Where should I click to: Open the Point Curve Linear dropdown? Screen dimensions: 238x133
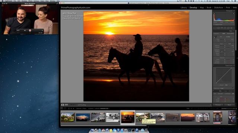tap(222, 88)
